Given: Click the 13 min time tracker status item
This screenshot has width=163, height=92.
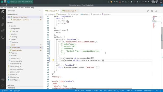Looking at the screenshot, I should [121, 91].
